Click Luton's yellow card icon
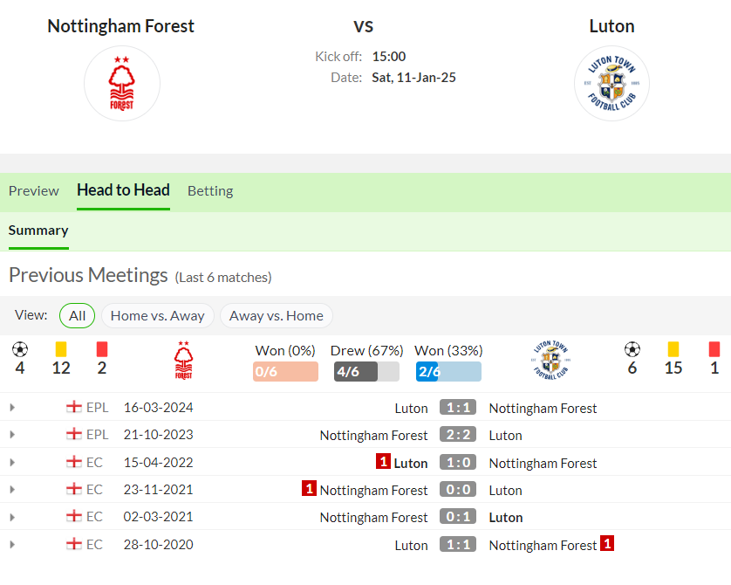 click(673, 349)
